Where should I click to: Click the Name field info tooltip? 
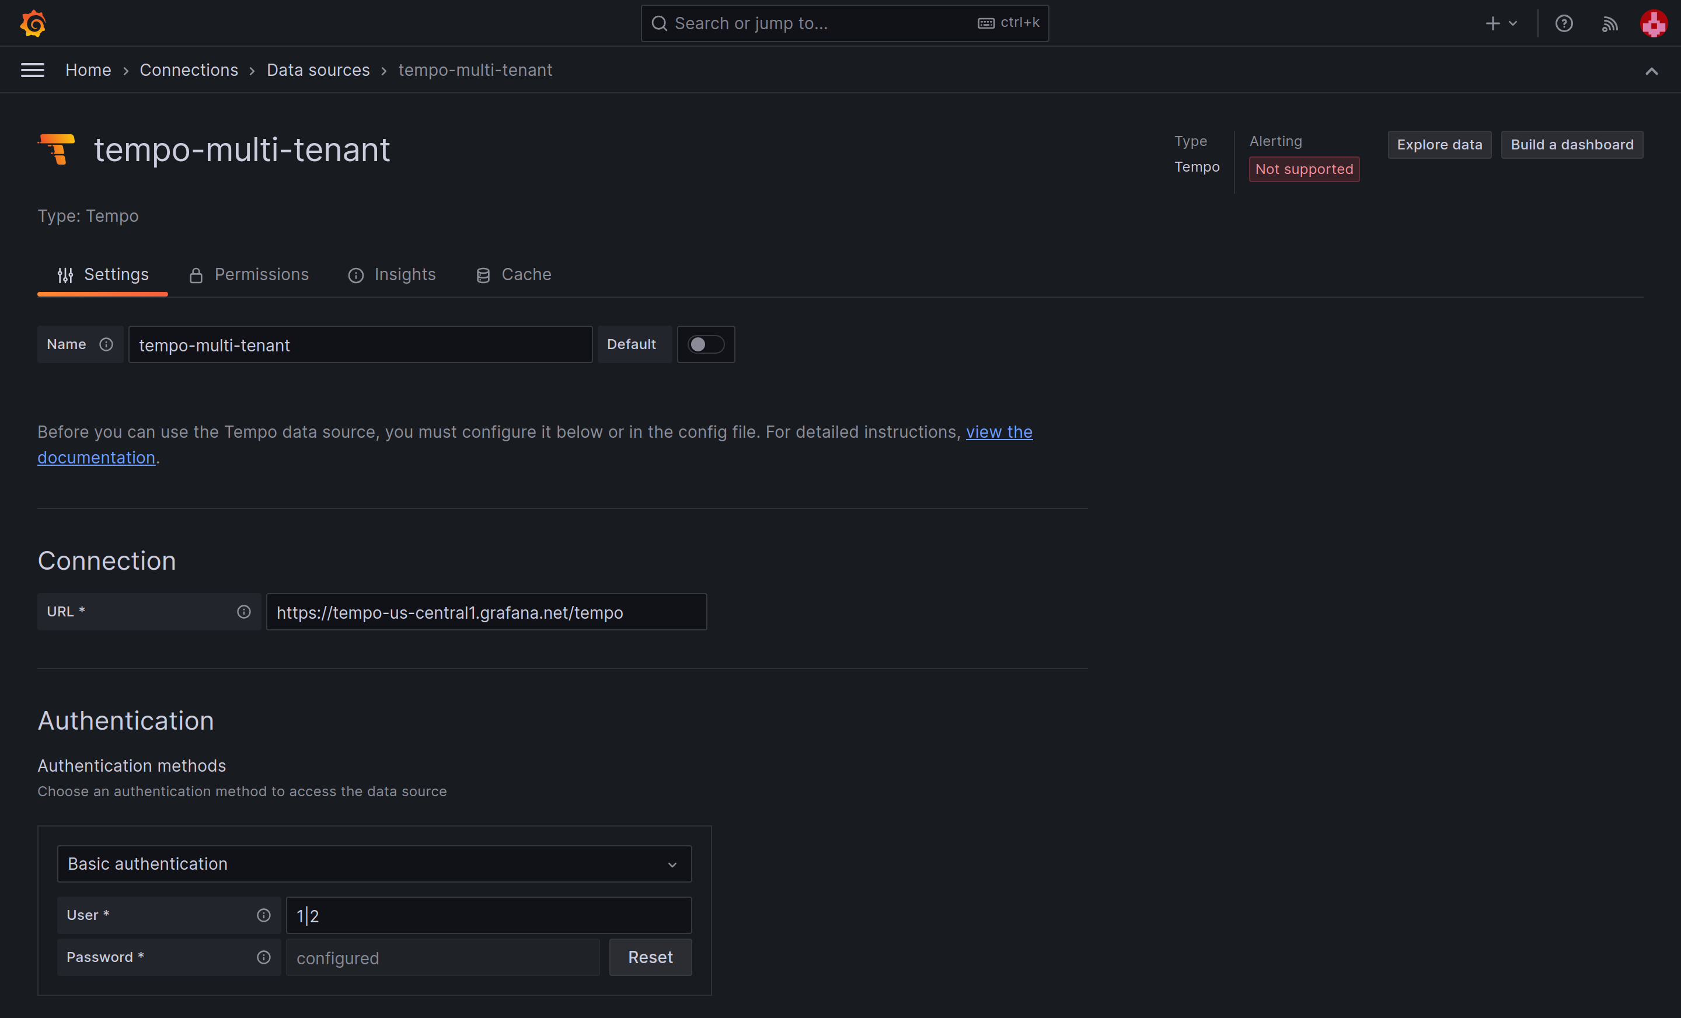pos(106,344)
